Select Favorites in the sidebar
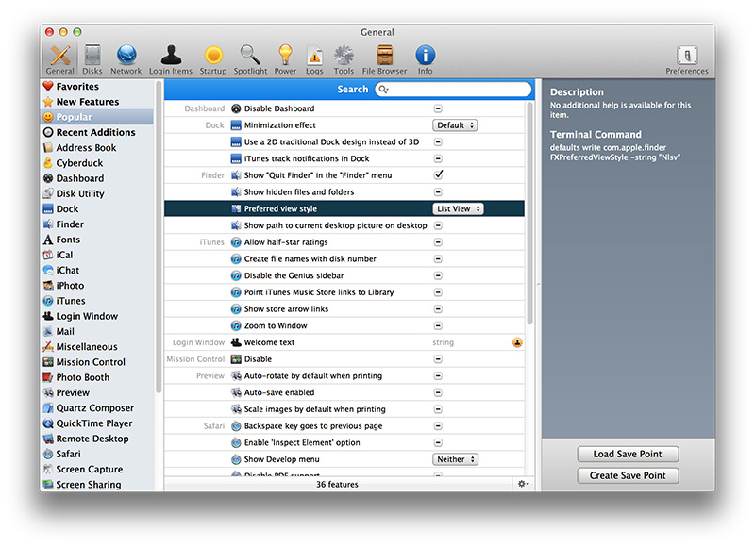 (76, 87)
